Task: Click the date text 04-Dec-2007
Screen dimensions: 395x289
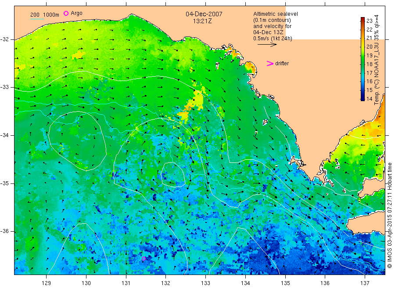Action: (x=204, y=14)
